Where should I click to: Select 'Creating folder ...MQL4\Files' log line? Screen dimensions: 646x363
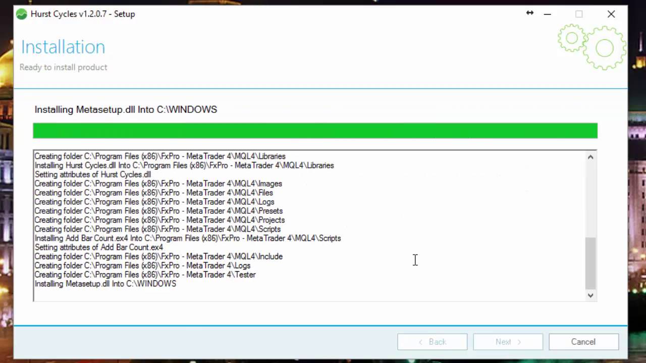(153, 193)
